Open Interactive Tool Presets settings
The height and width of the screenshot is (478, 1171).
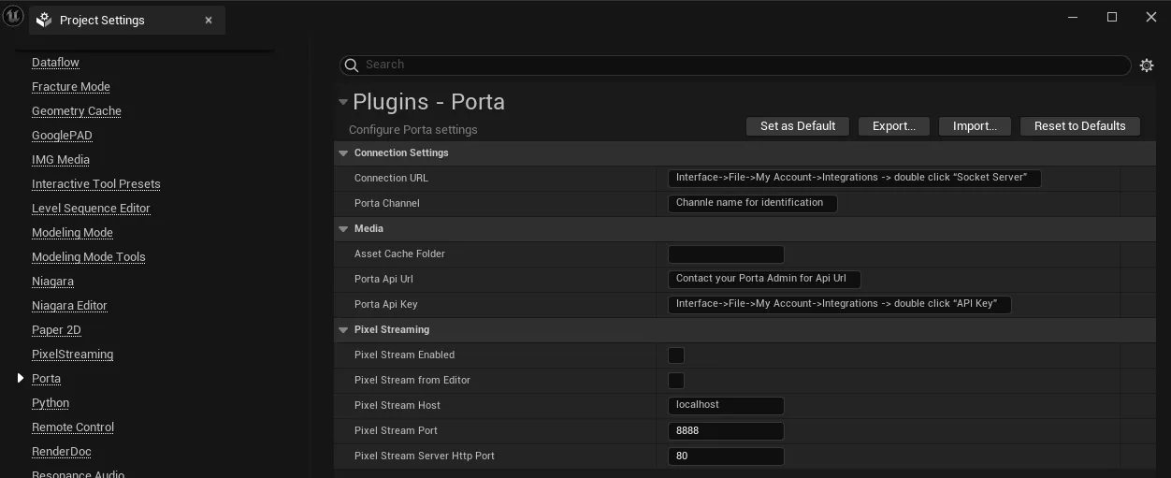point(96,184)
